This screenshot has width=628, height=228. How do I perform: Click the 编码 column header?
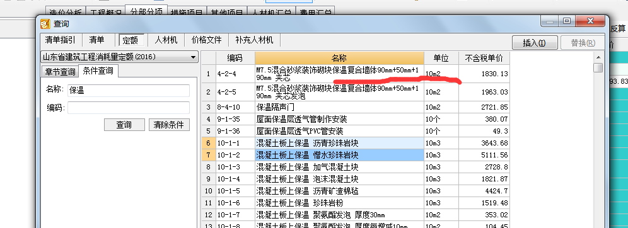tap(236, 58)
